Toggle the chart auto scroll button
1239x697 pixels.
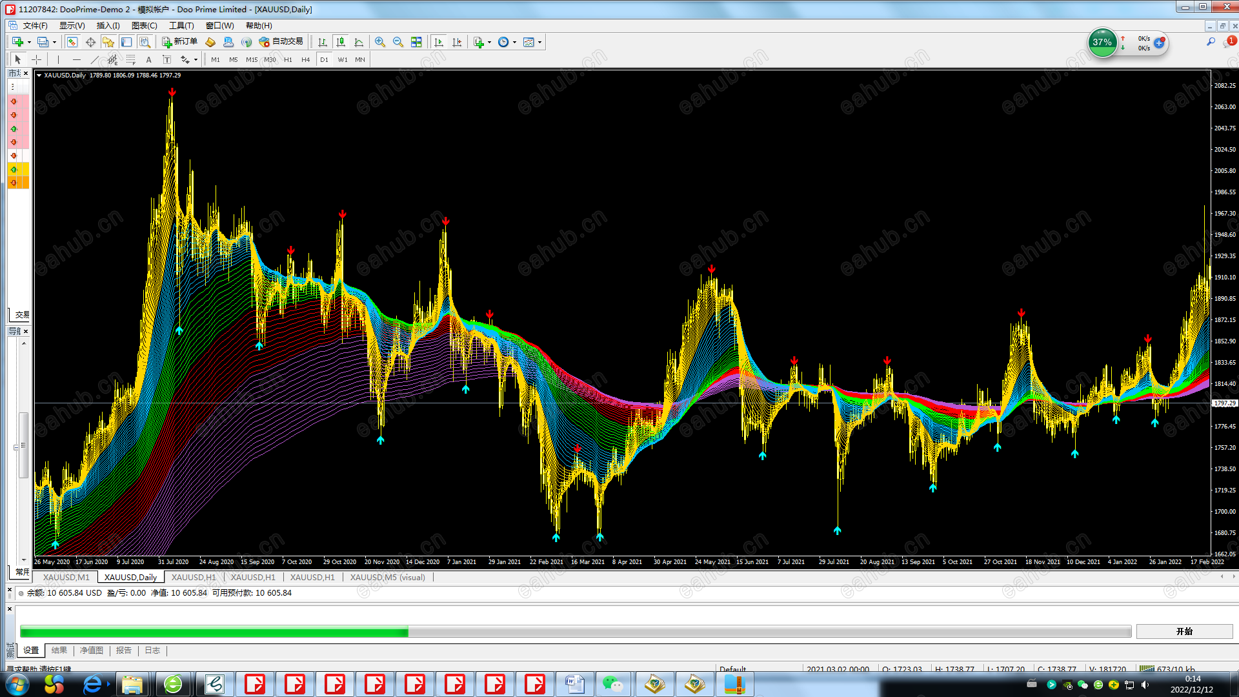439,42
